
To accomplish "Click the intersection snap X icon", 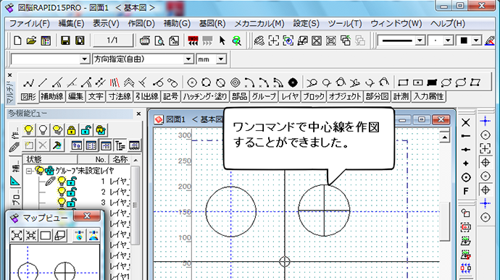I will click(465, 122).
